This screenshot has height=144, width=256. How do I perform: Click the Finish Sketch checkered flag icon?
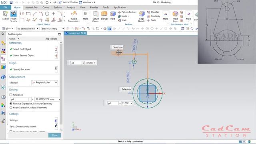tap(13, 14)
